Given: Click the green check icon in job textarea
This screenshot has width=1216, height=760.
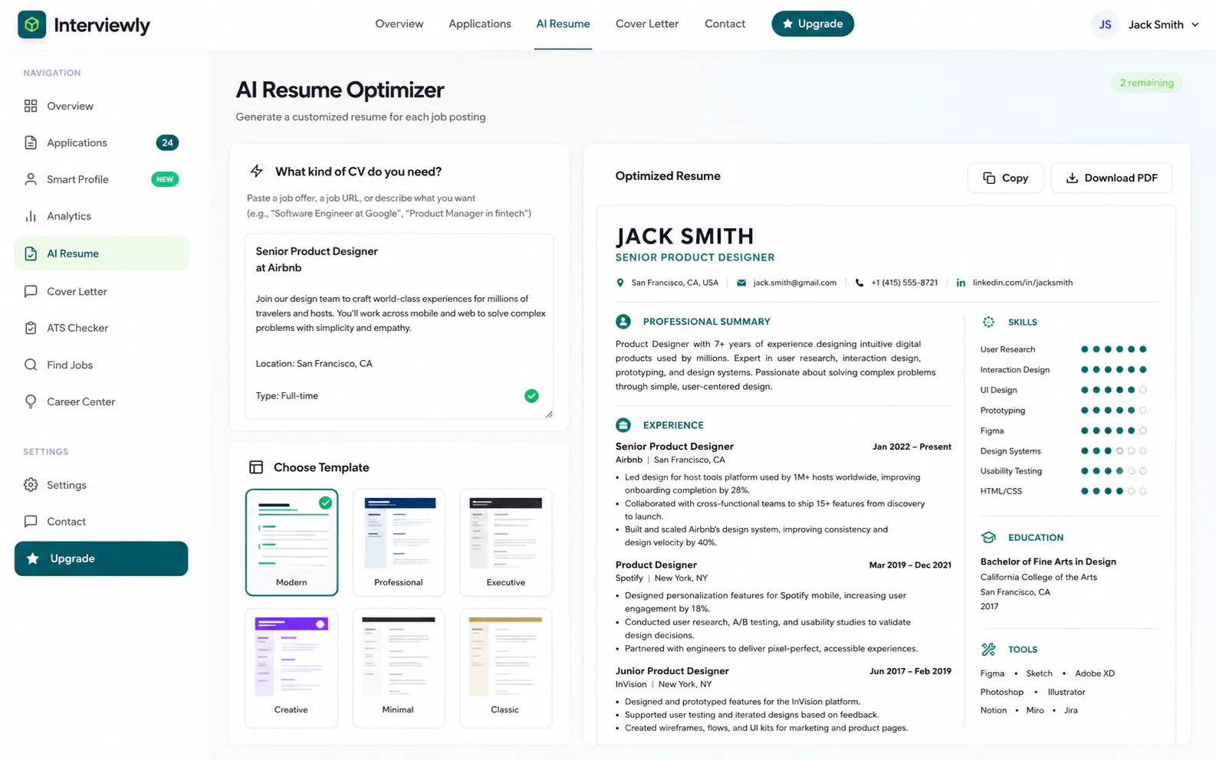Looking at the screenshot, I should (x=531, y=396).
